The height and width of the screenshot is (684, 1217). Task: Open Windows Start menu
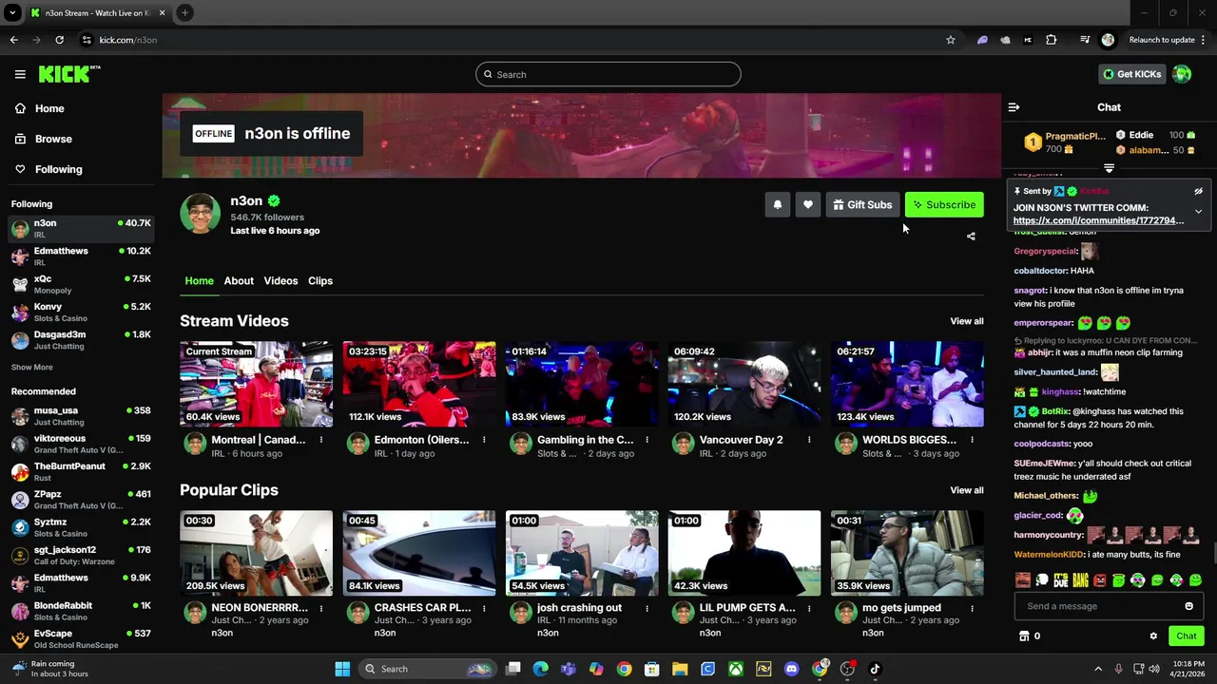click(x=342, y=669)
